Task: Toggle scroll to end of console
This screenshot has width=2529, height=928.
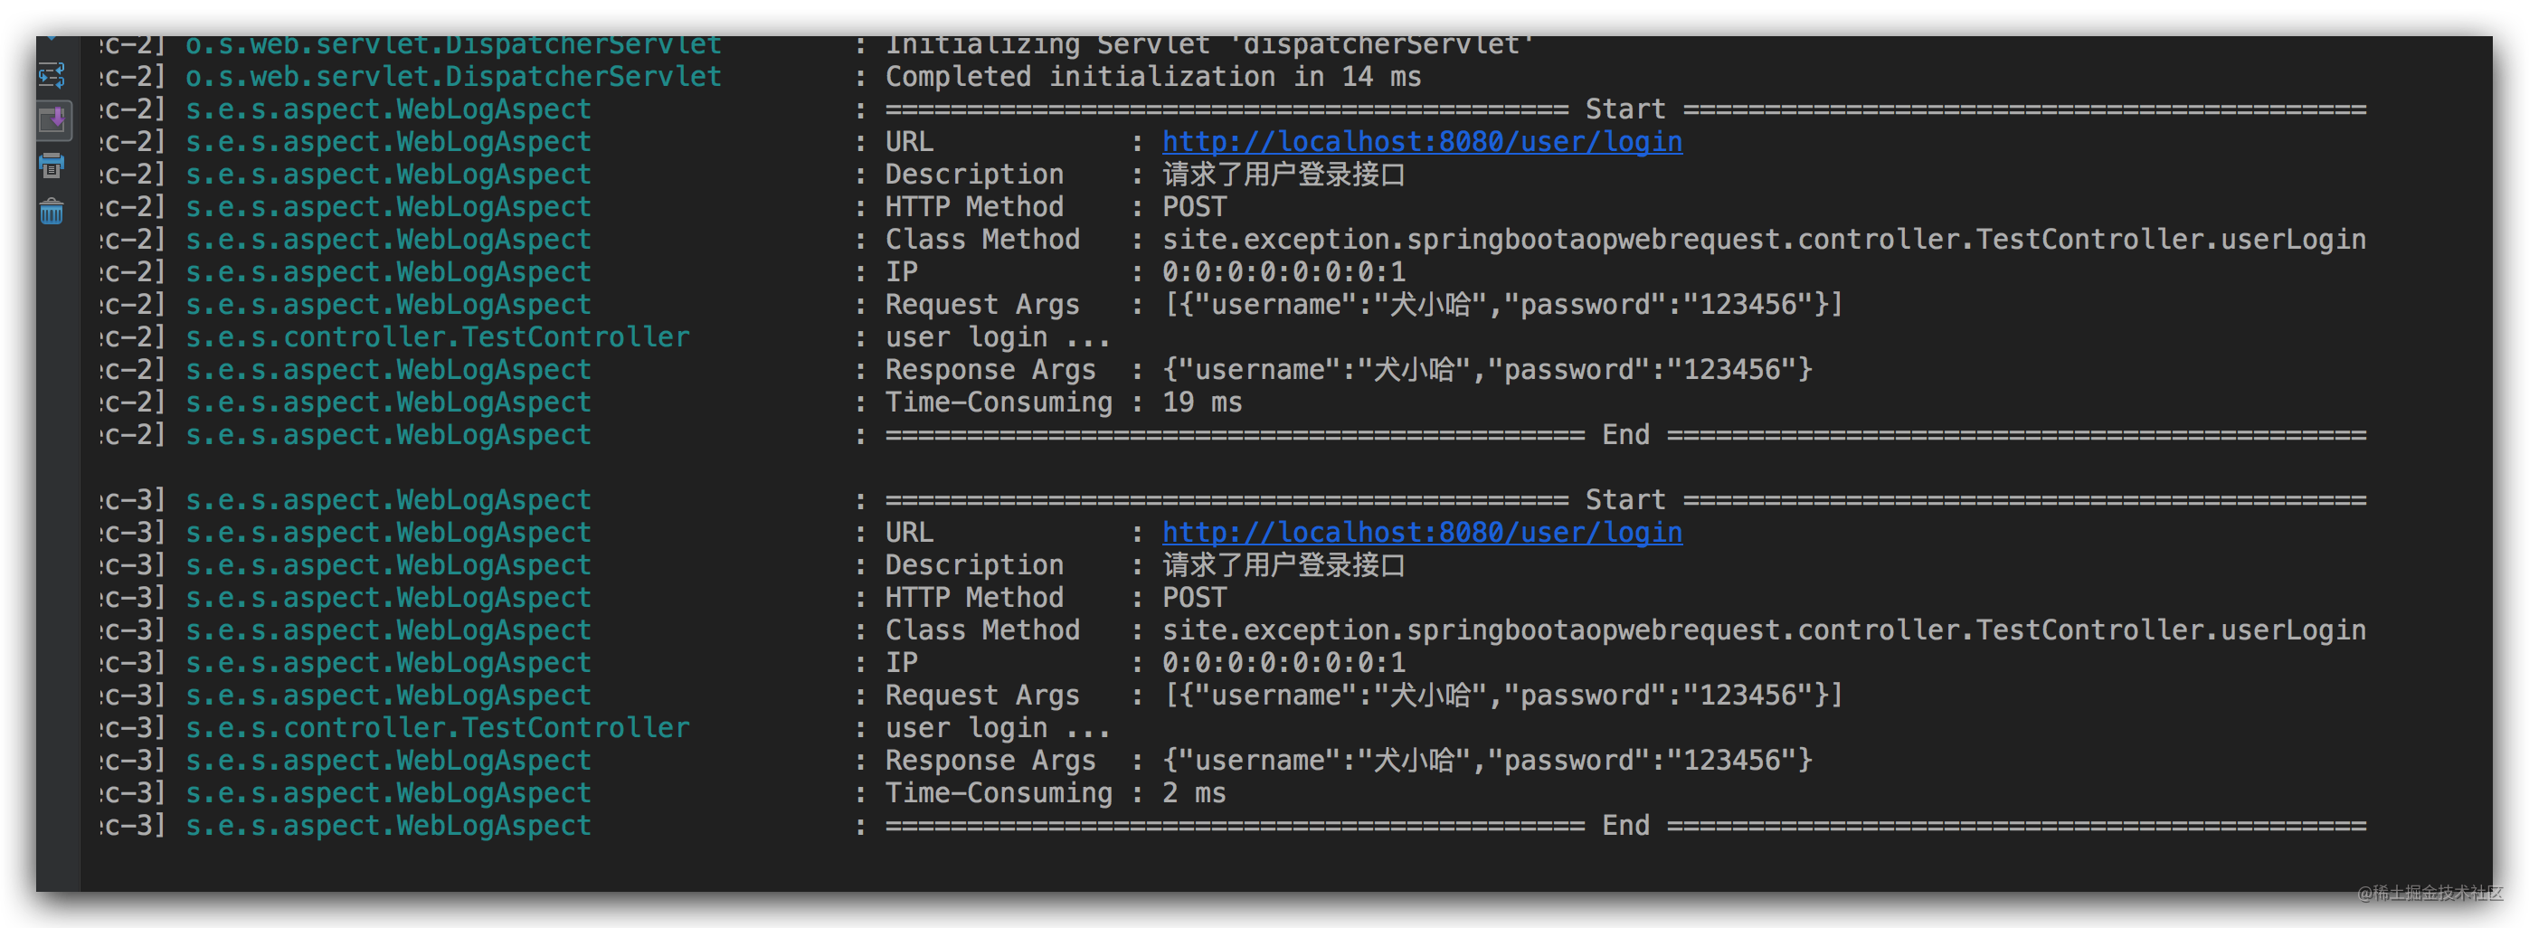Action: (x=52, y=121)
